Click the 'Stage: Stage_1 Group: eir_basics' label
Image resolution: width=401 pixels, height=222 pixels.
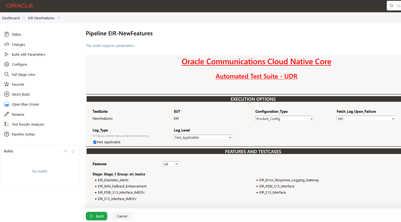tap(119, 174)
